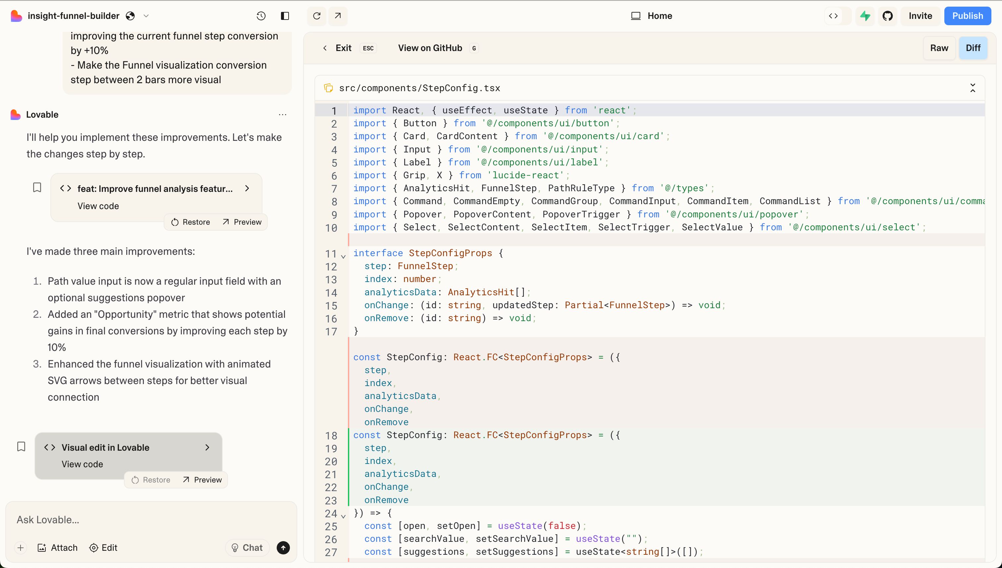Click the 'StepConfigProps' interface name on line 11
This screenshot has width=1002, height=568.
tap(451, 253)
